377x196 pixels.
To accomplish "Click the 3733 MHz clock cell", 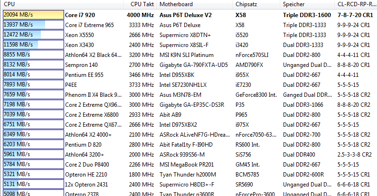I will [x=141, y=85].
